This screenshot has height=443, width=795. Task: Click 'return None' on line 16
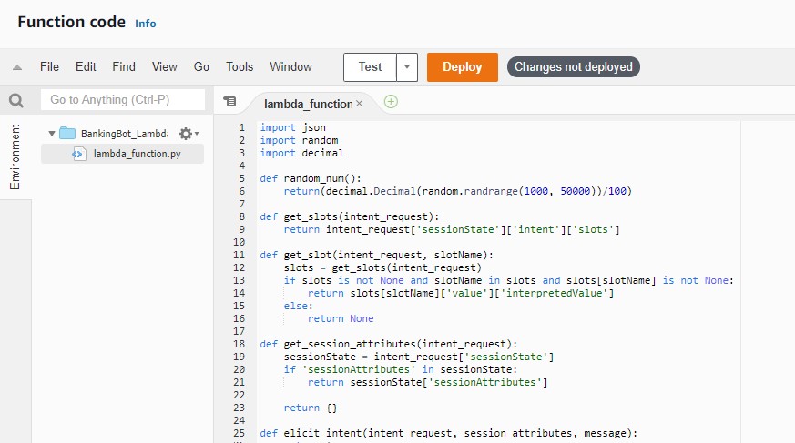pyautogui.click(x=341, y=318)
